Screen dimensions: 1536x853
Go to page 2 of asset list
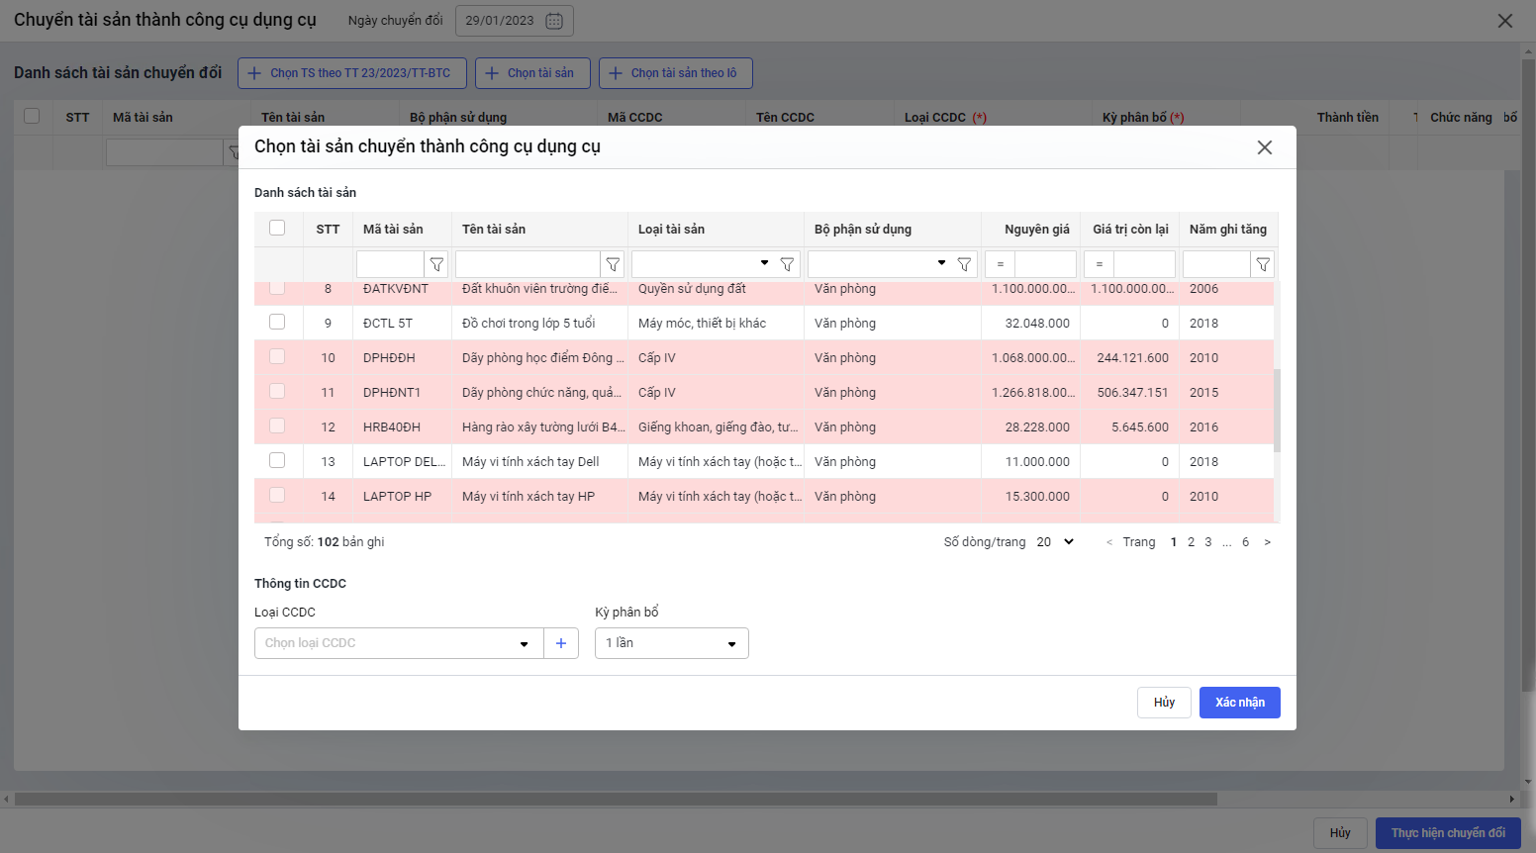click(1191, 542)
